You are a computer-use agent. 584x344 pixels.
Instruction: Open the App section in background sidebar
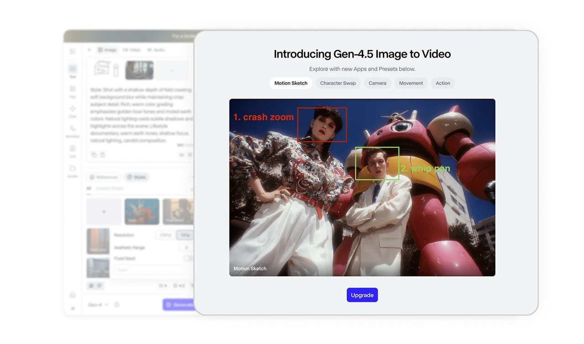click(73, 91)
